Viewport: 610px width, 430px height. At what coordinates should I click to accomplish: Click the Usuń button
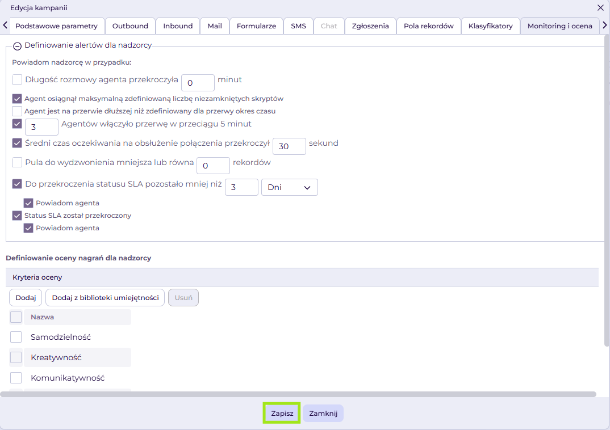point(183,298)
